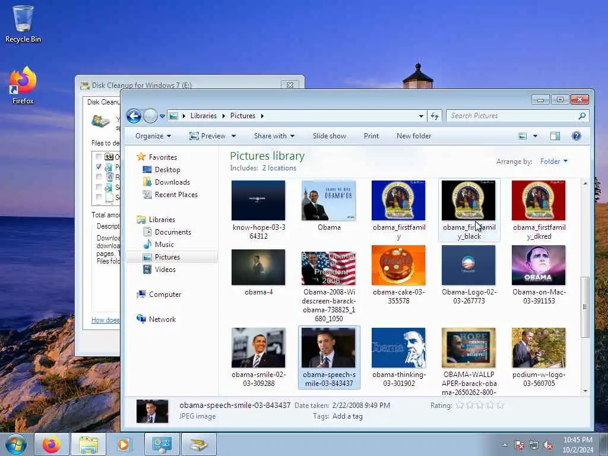
Task: Show hidden system tray icons
Action: point(505,445)
